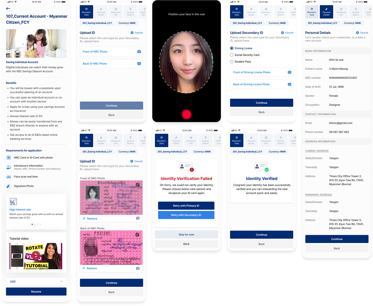Click Skip for now on verification failed screen
This screenshot has height=306, width=373.
point(186,234)
